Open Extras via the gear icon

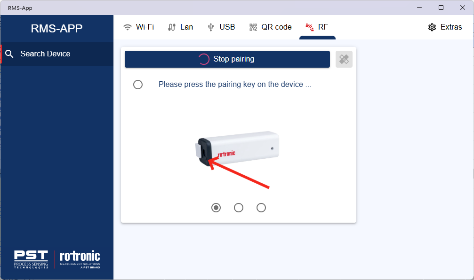(x=432, y=27)
